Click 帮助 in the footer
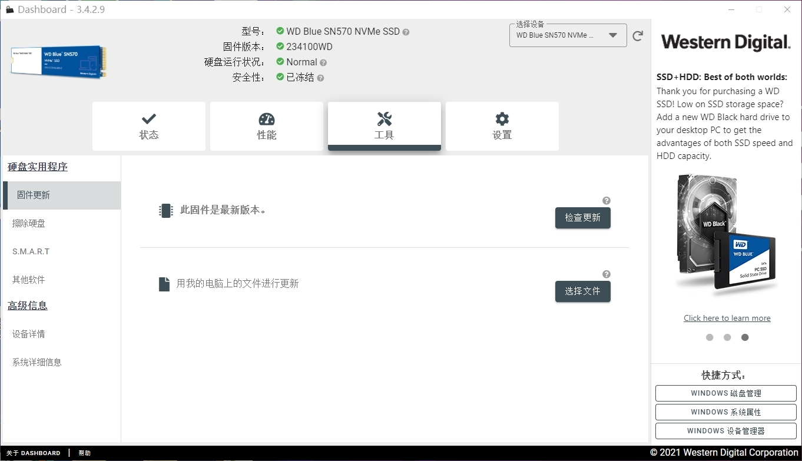 click(x=85, y=453)
